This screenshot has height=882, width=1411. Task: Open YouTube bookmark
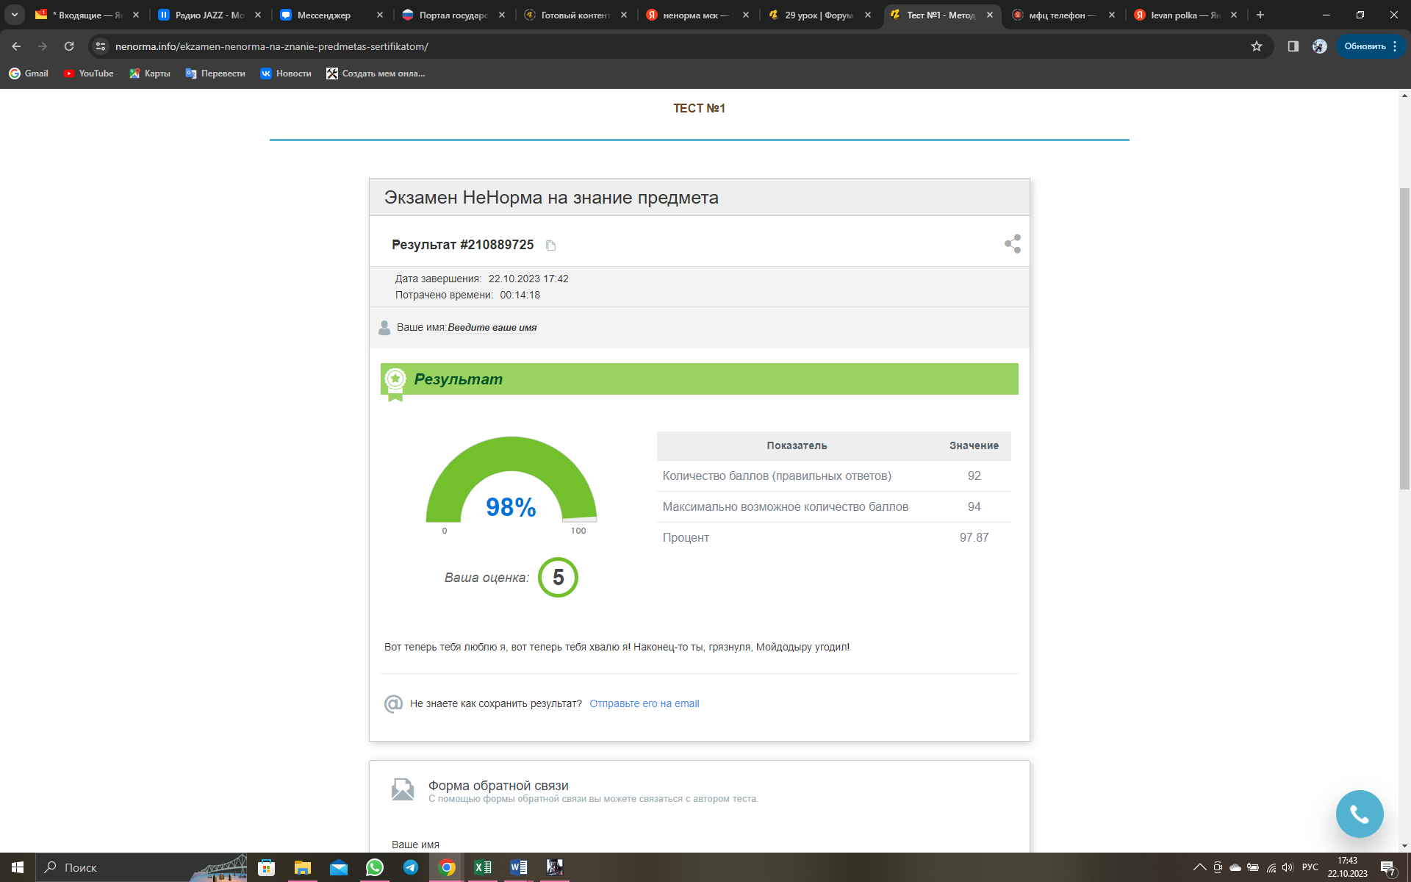click(x=88, y=73)
